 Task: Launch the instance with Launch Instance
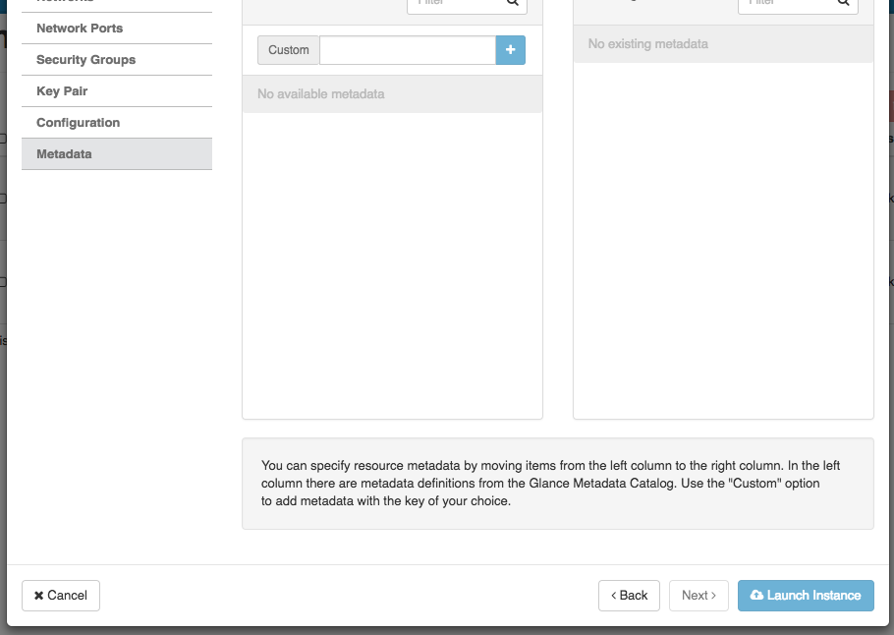[x=806, y=596]
